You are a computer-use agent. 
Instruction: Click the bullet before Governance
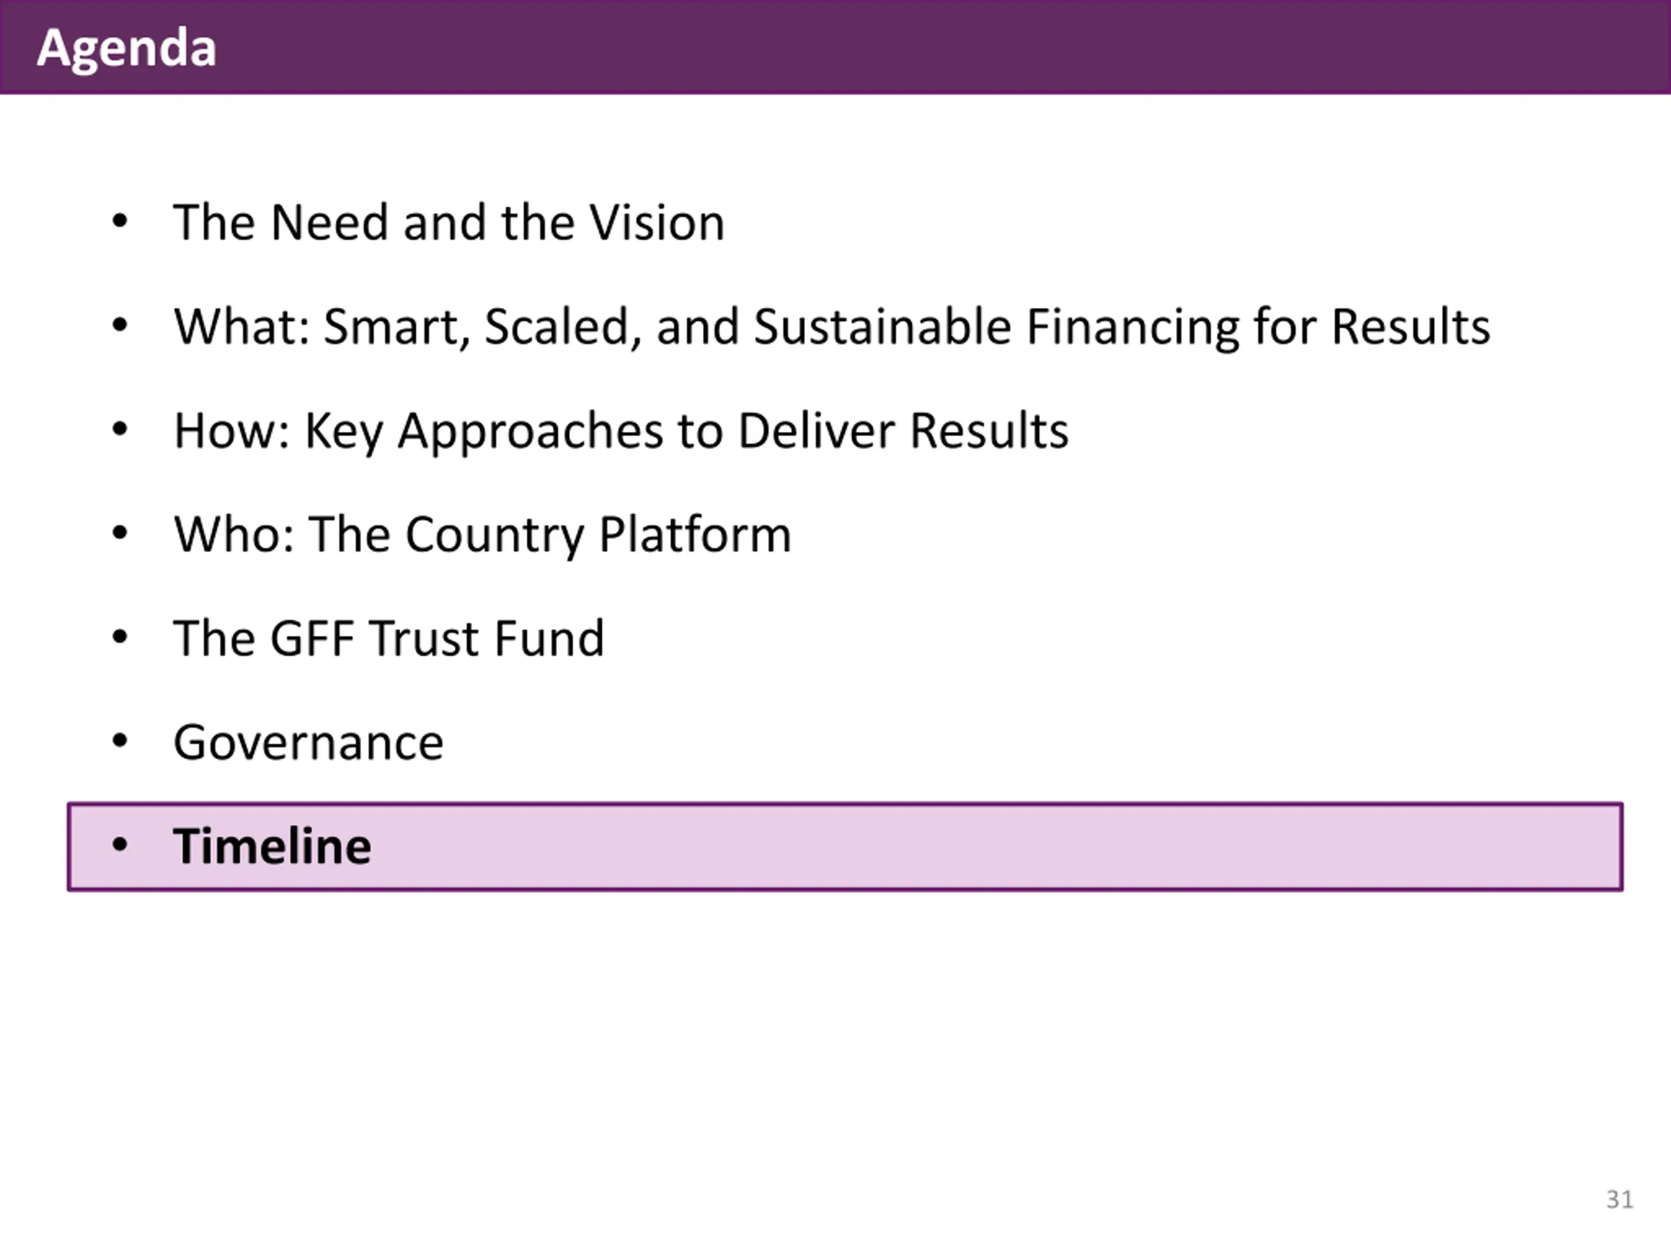point(119,741)
